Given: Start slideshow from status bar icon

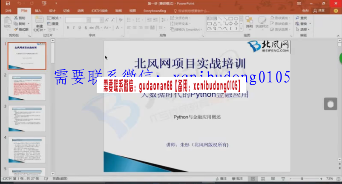Looking at the screenshot, I should pyautogui.click(x=283, y=179).
